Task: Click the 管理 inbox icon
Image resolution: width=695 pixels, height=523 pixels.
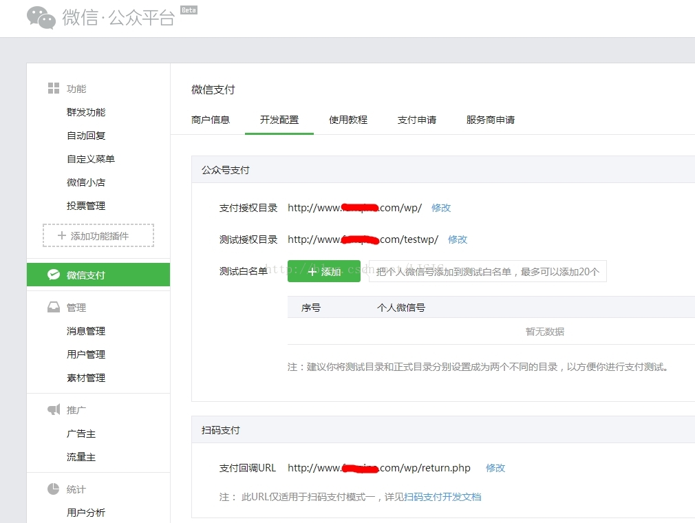Action: 54,307
